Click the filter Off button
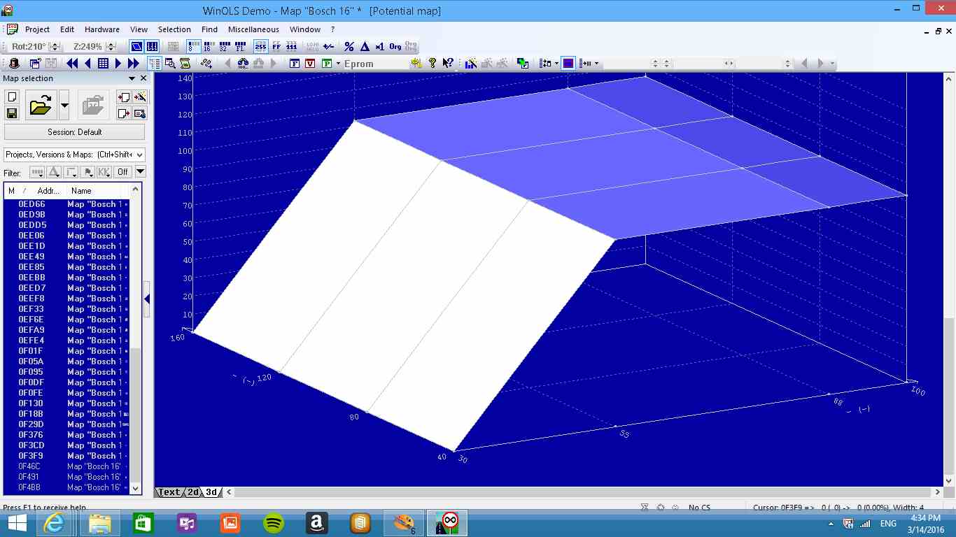The width and height of the screenshot is (956, 537). pyautogui.click(x=123, y=172)
